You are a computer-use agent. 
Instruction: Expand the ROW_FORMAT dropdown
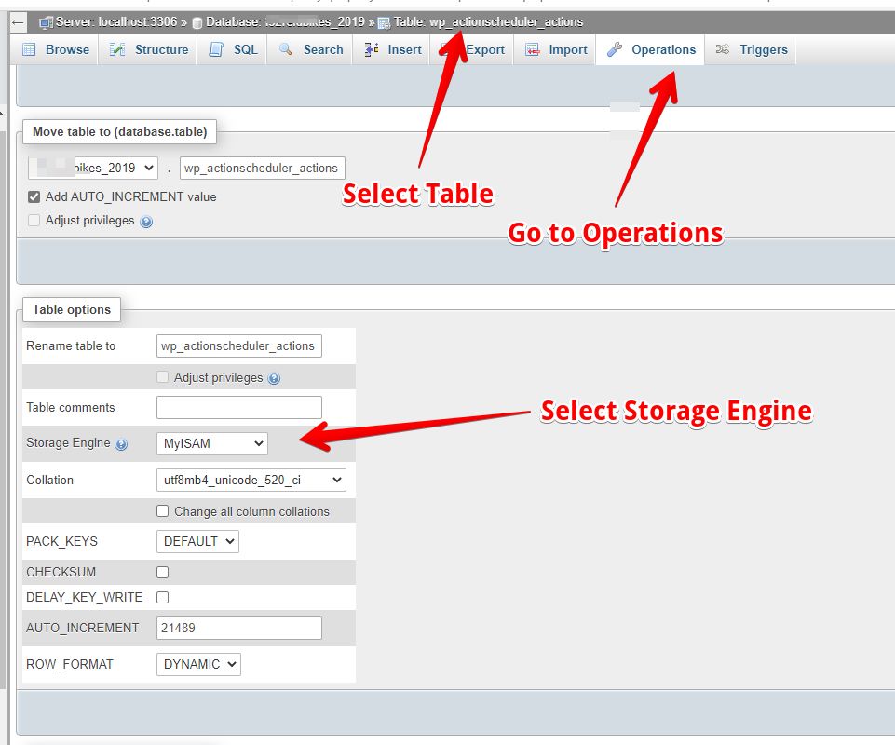pos(198,664)
